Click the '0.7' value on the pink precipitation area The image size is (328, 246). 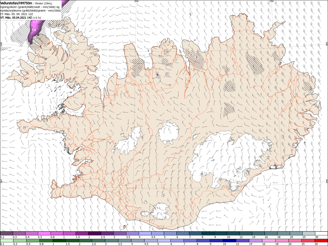pyautogui.click(x=35, y=22)
